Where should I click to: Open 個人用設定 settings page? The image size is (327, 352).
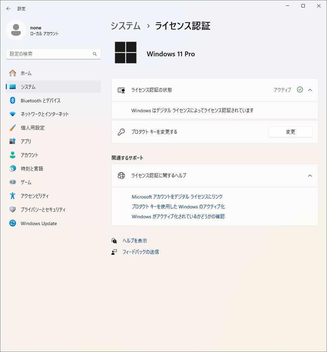53,128
